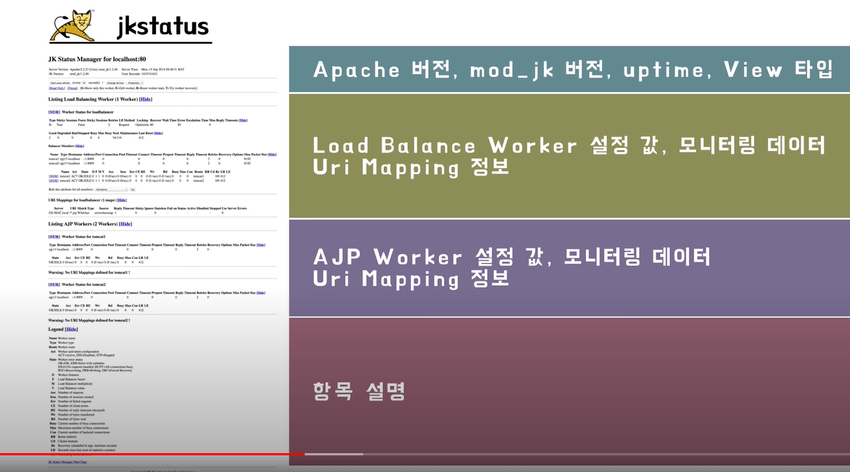850x472 pixels.
Task: Open the Activation attribute dropdown
Action: (x=111, y=190)
